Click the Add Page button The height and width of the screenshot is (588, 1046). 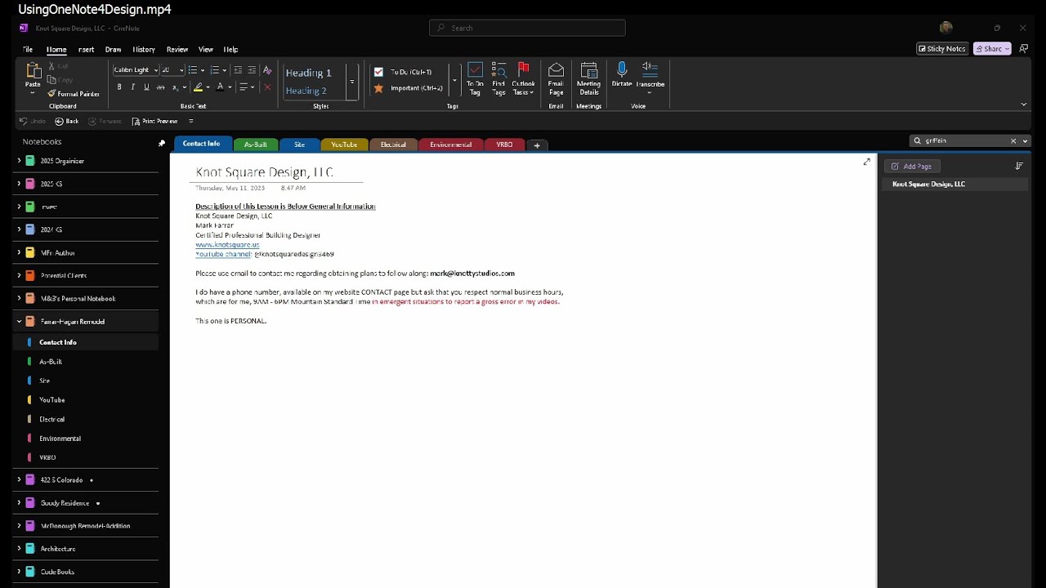912,167
